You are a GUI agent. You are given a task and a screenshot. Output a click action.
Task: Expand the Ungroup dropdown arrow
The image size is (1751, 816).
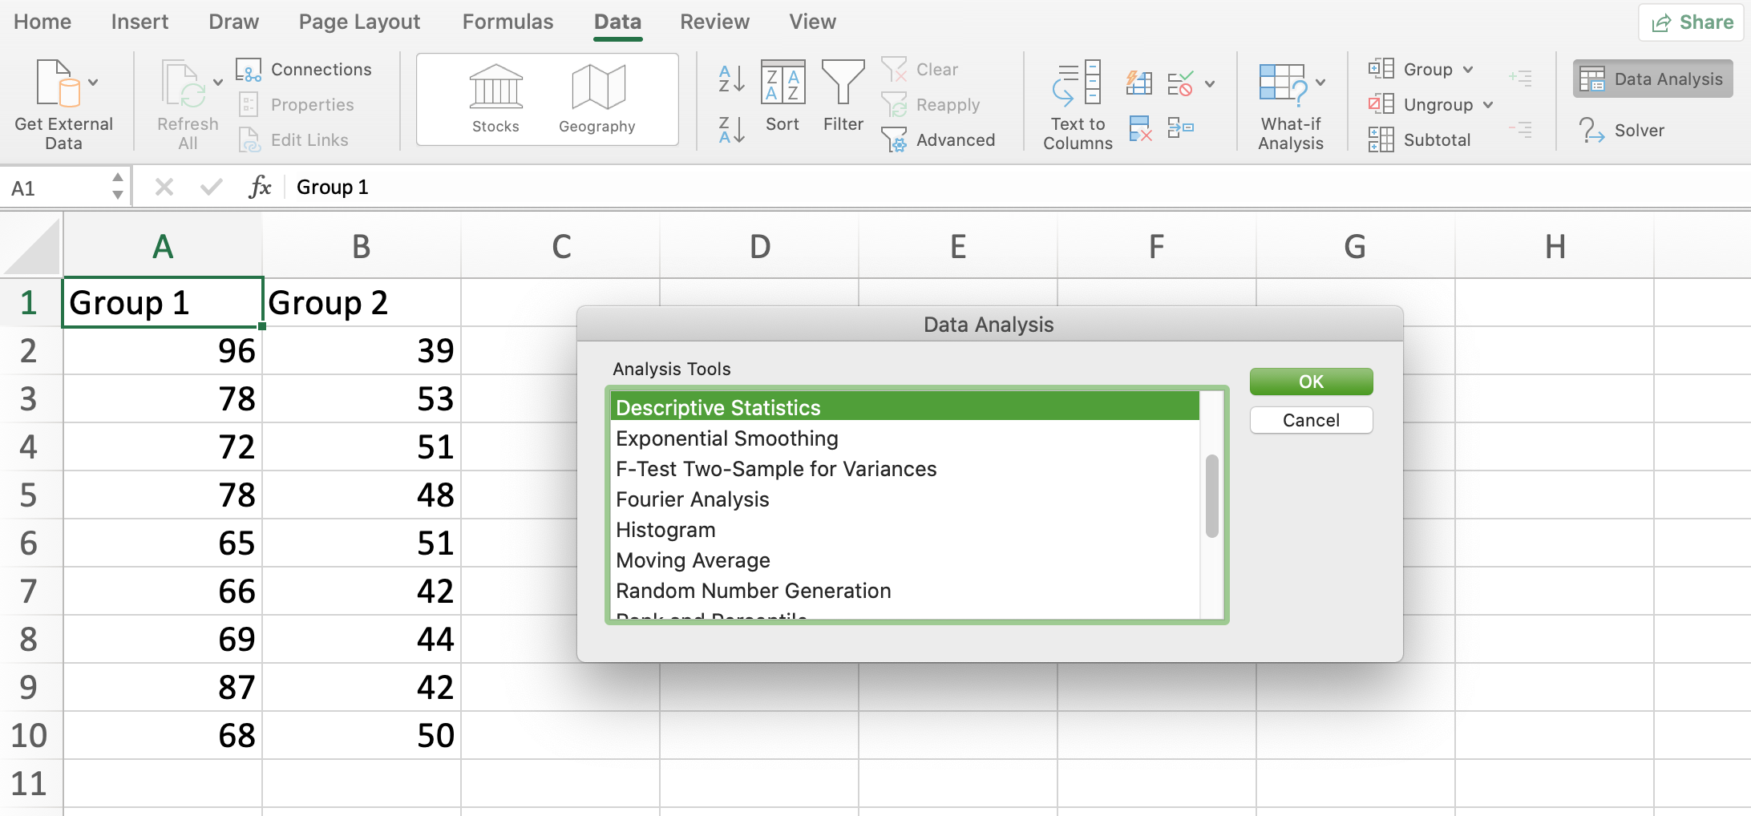tap(1488, 105)
